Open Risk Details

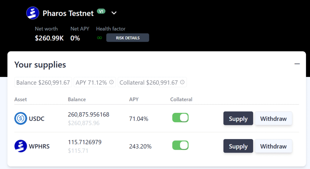click(127, 38)
